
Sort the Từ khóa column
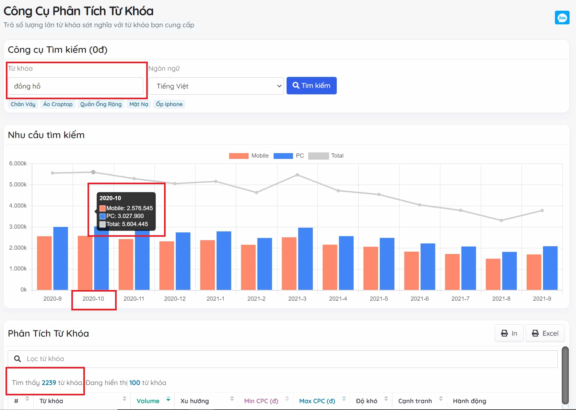click(124, 399)
